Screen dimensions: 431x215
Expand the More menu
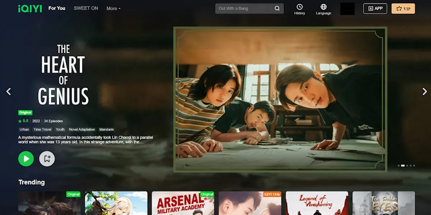(113, 8)
